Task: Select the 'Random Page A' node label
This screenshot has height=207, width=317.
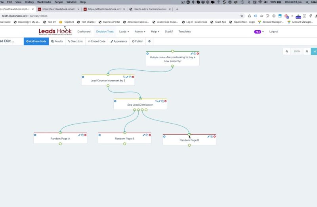Action: click(60, 139)
